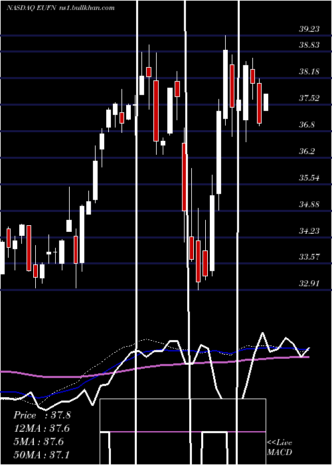Click the 36.2 price axis label

point(307,151)
